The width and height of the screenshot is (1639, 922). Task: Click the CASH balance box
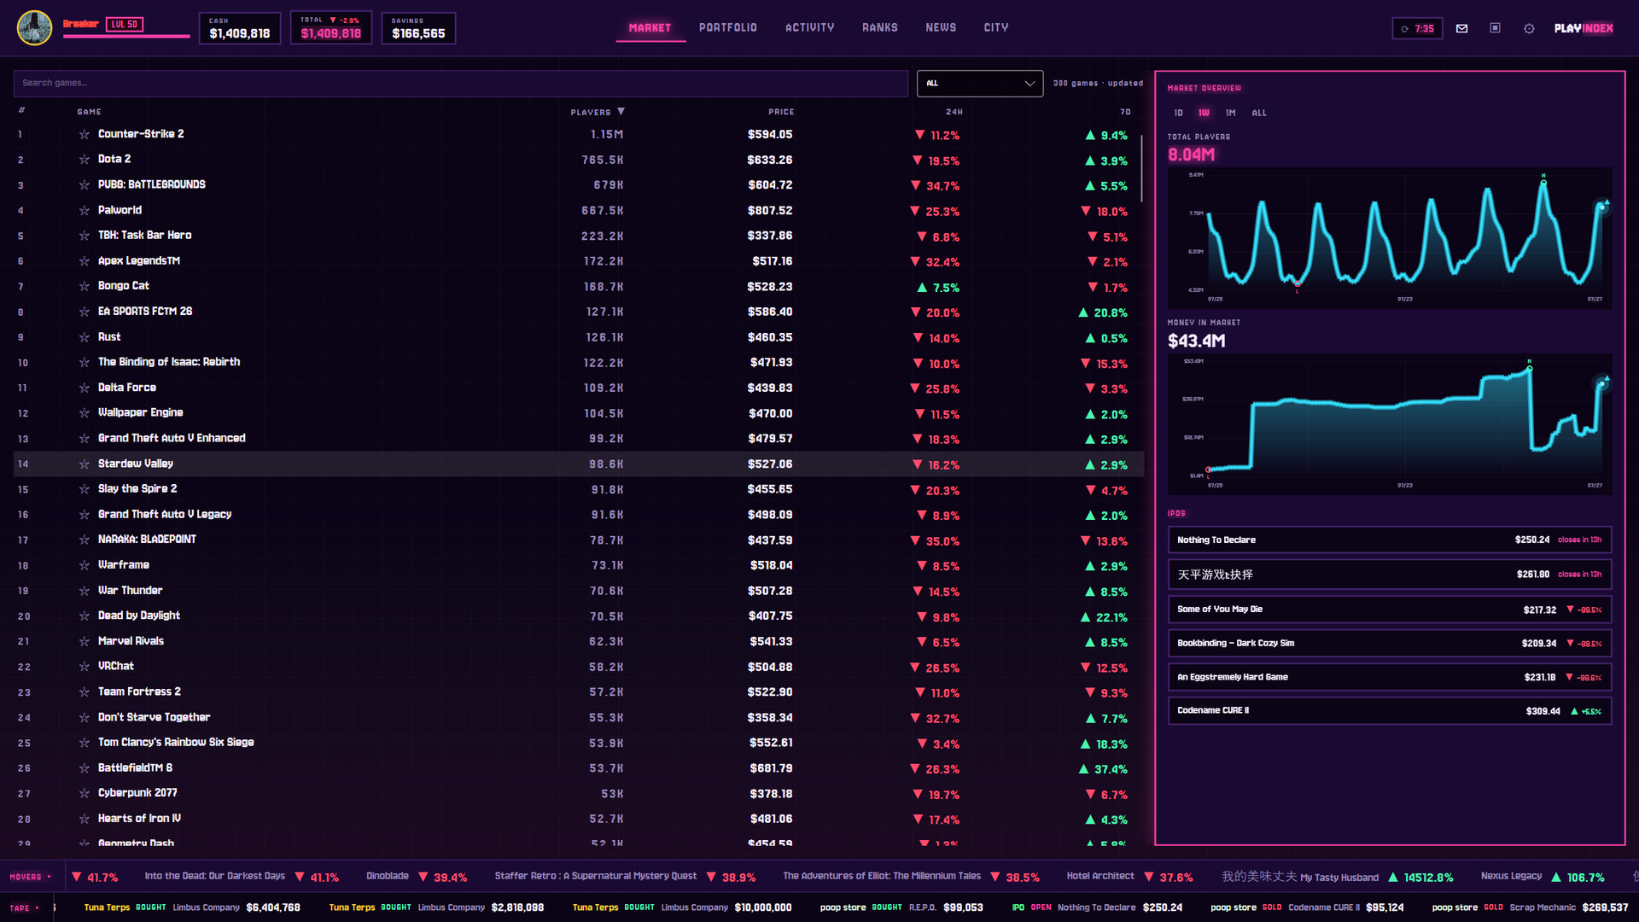[240, 28]
